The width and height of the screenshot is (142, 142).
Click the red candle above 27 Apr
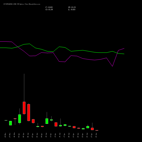92,129
